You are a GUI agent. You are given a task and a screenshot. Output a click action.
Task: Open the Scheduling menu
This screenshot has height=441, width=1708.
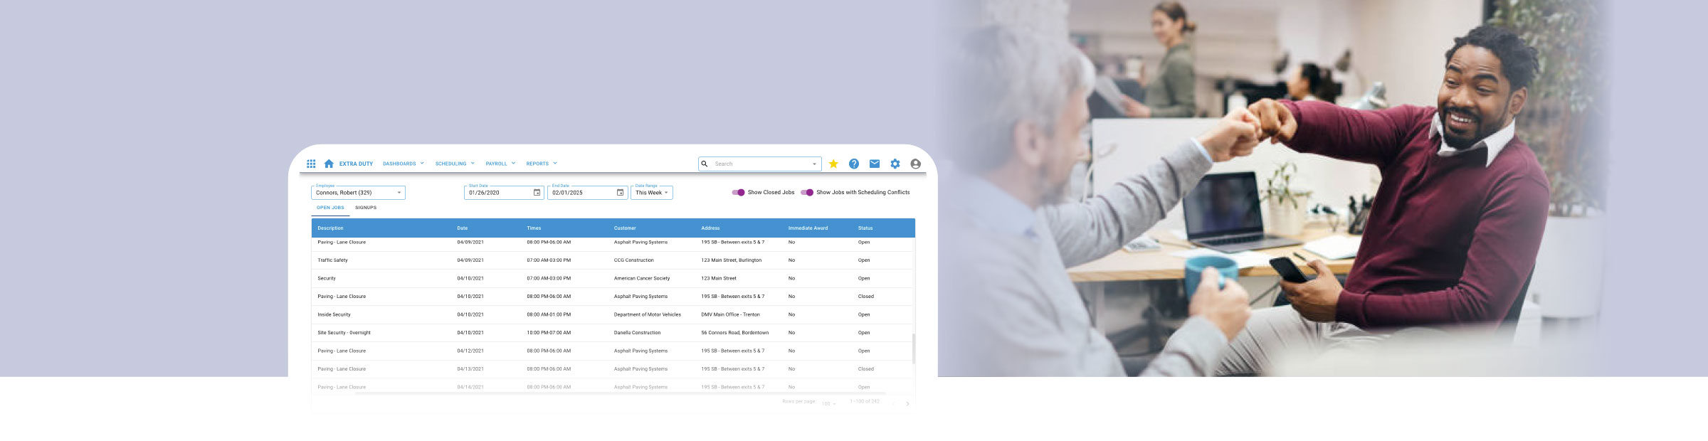coord(455,164)
